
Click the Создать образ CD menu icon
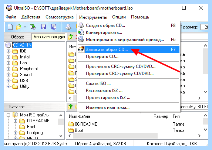[81, 25]
